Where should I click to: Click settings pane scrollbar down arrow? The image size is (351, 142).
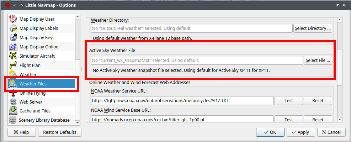point(340,120)
